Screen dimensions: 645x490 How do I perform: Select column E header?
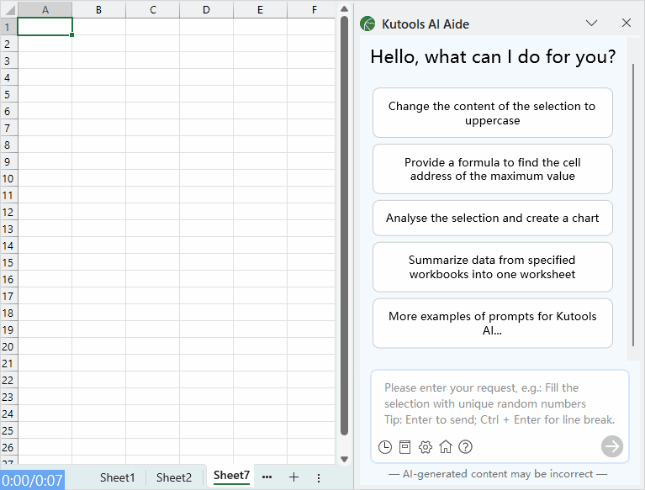point(261,9)
